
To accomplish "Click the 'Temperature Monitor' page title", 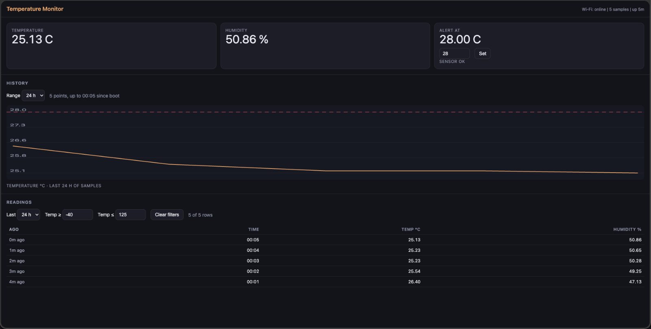I will (x=35, y=9).
